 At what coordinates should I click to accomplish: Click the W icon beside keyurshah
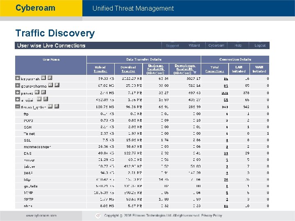[x=43, y=78]
